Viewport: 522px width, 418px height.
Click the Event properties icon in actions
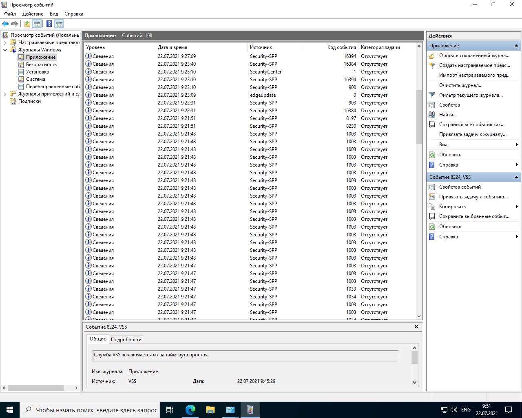pos(432,187)
